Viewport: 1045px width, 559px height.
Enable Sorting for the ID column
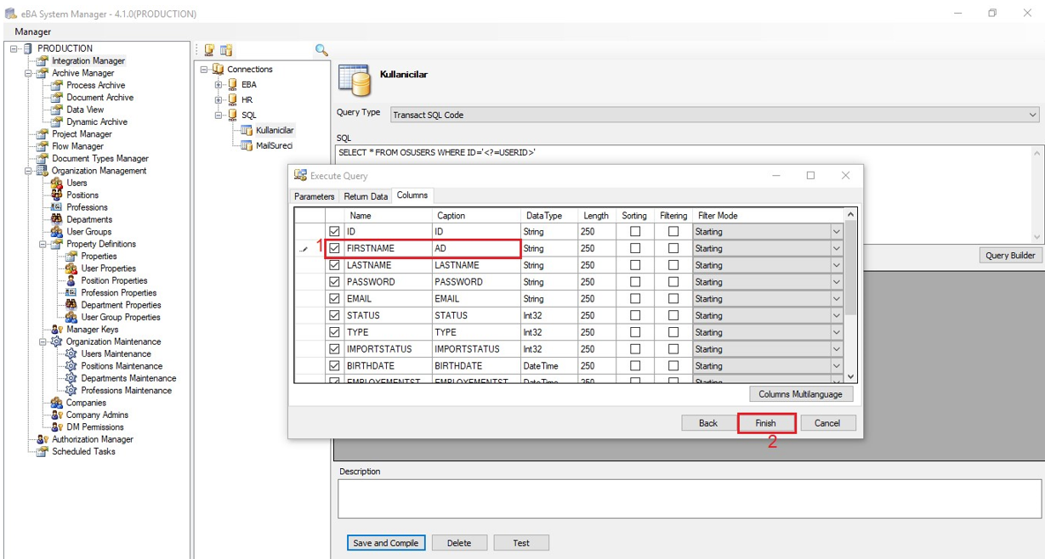click(x=634, y=231)
